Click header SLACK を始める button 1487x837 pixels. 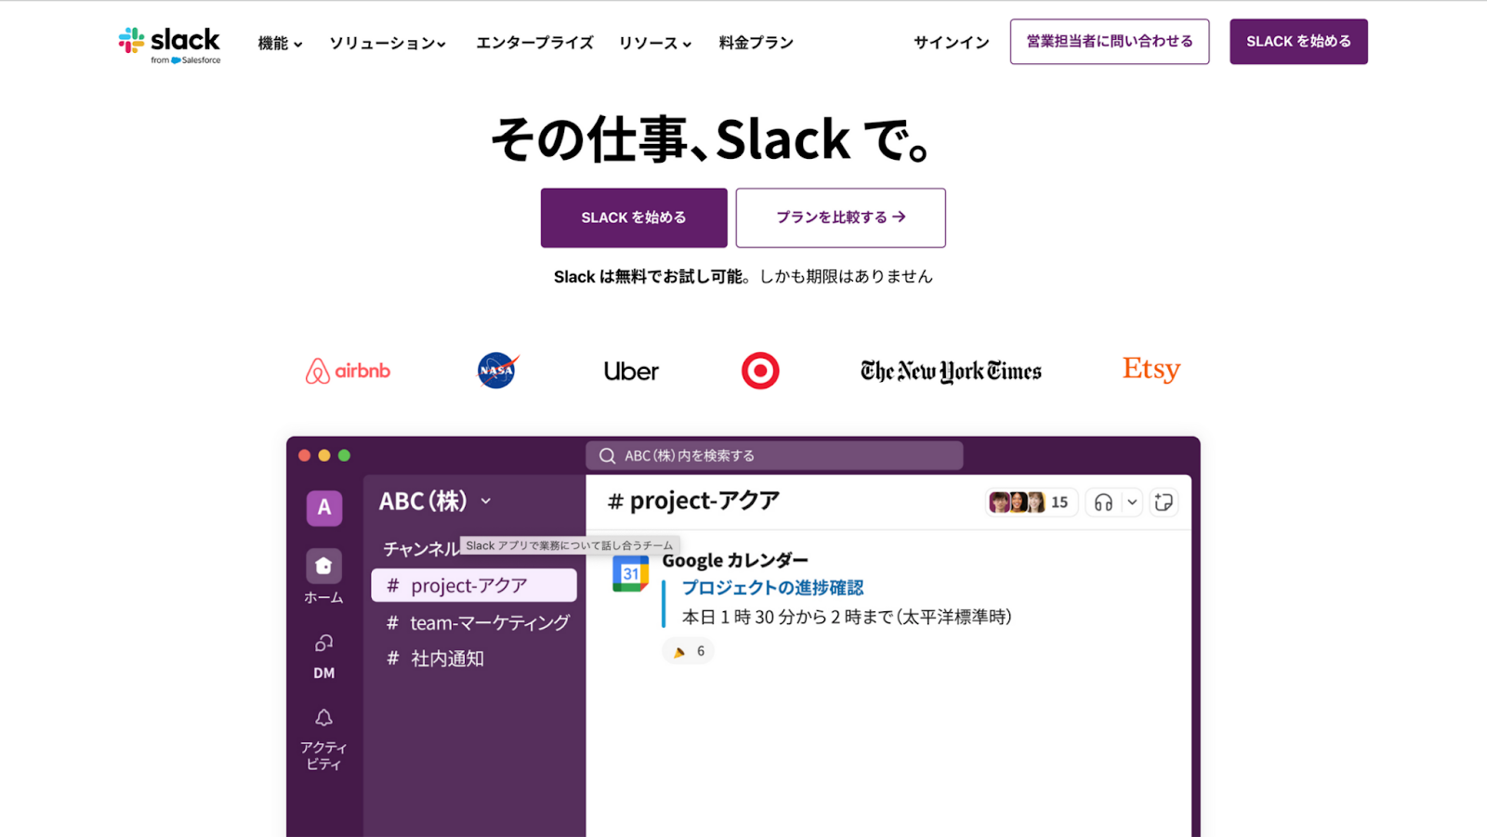pos(1298,42)
